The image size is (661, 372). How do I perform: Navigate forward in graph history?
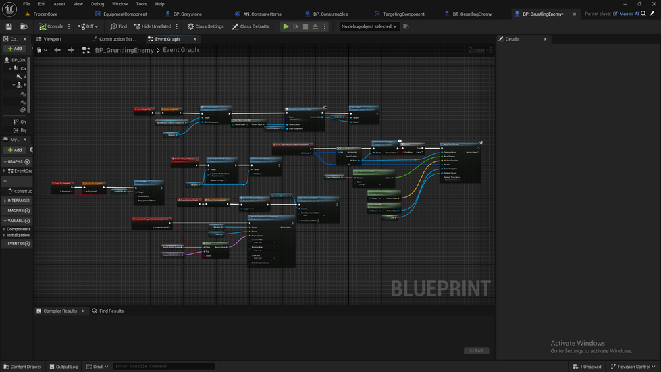[70, 50]
